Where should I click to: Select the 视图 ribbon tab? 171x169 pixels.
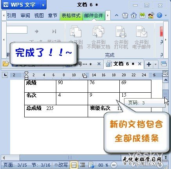pyautogui.click(x=39, y=16)
